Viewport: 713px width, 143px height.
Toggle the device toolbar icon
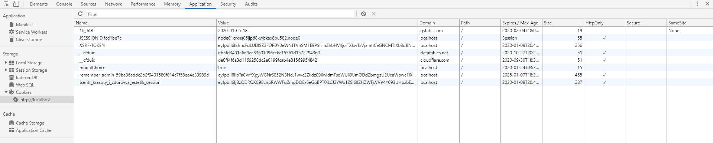click(x=16, y=4)
